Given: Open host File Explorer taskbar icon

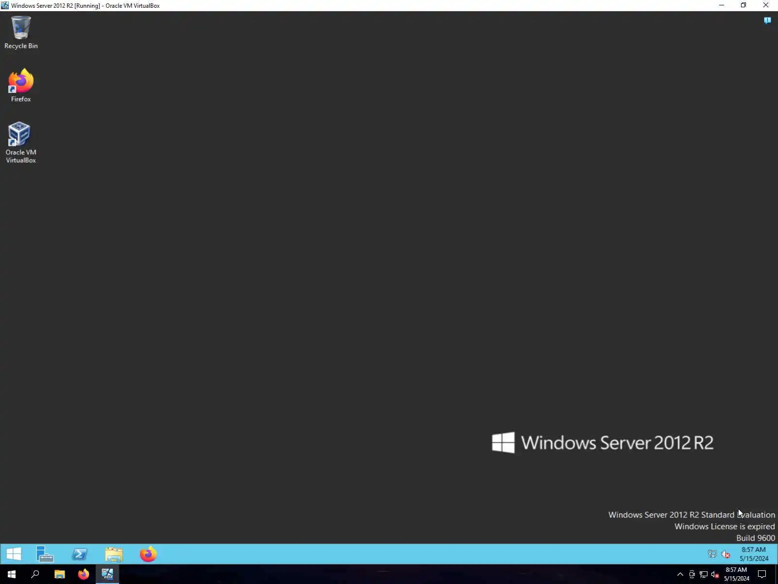Looking at the screenshot, I should [x=59, y=574].
